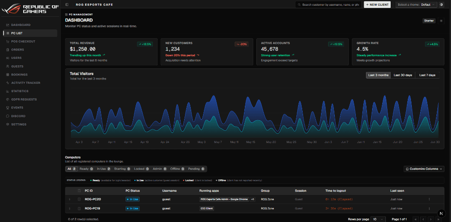This screenshot has height=222, width=451.
Task: Click the ESC Client running app tag
Action: coord(207,208)
